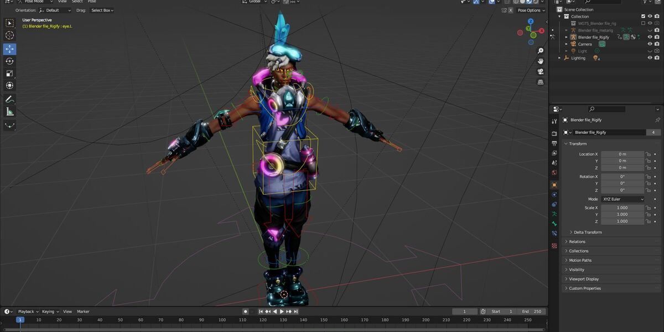Image resolution: width=664 pixels, height=332 pixels.
Task: Select the Measure tool
Action: pyautogui.click(x=9, y=112)
